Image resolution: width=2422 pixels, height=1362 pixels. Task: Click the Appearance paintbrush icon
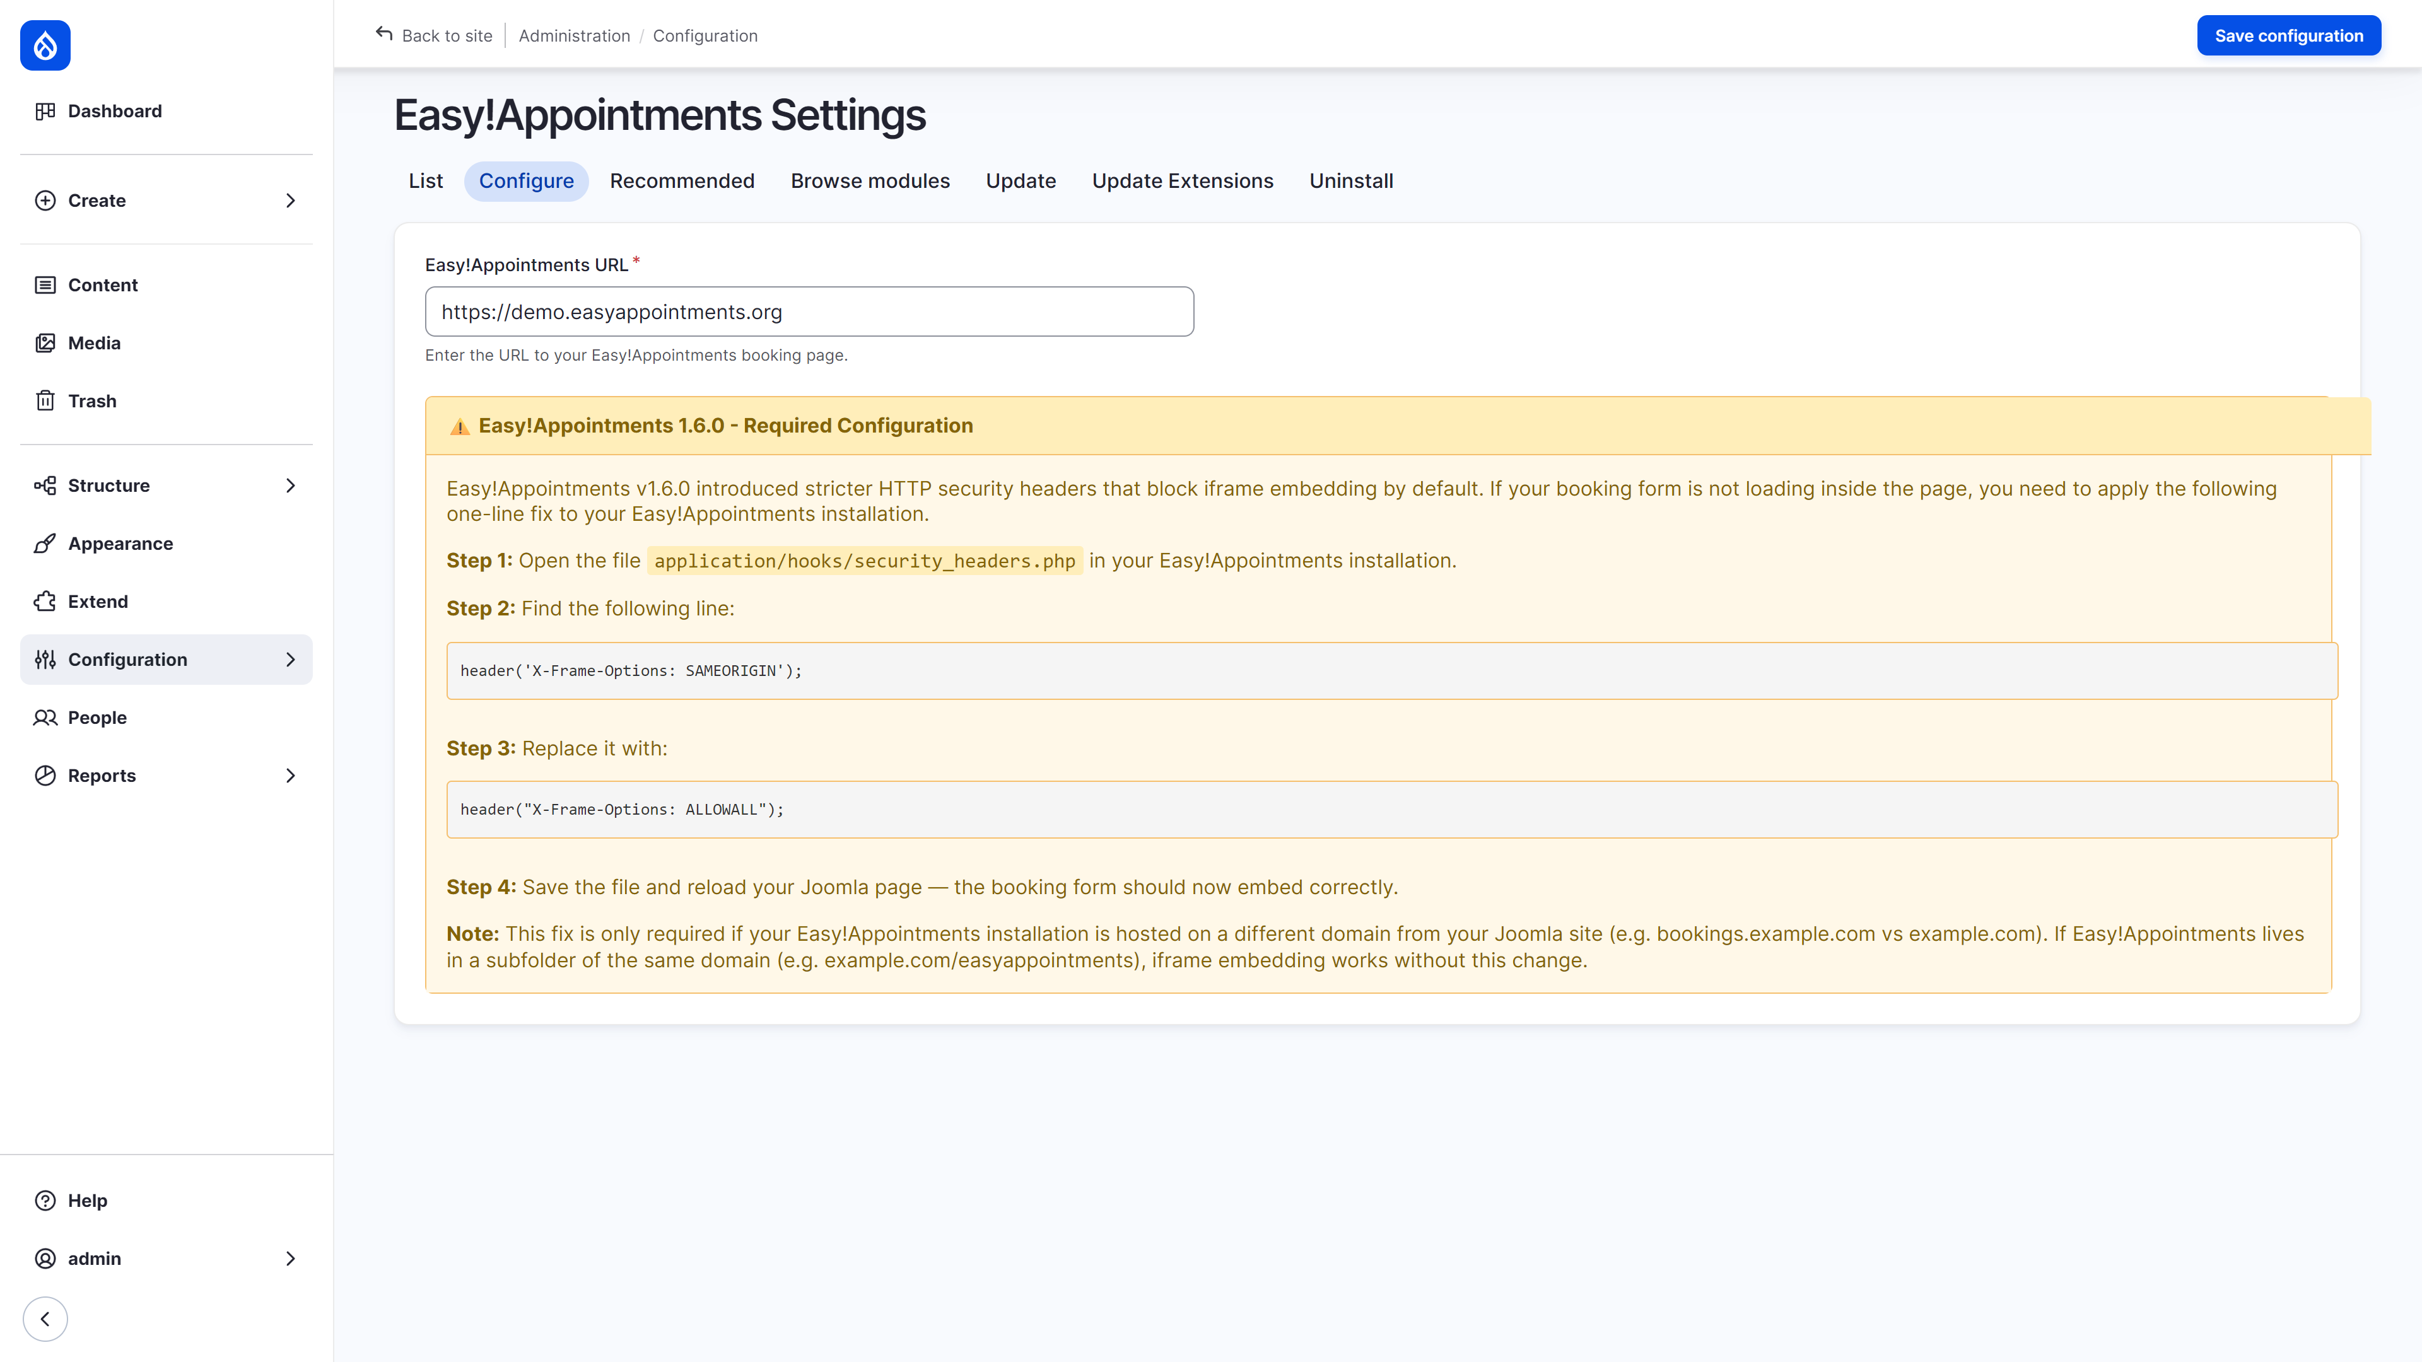(45, 544)
